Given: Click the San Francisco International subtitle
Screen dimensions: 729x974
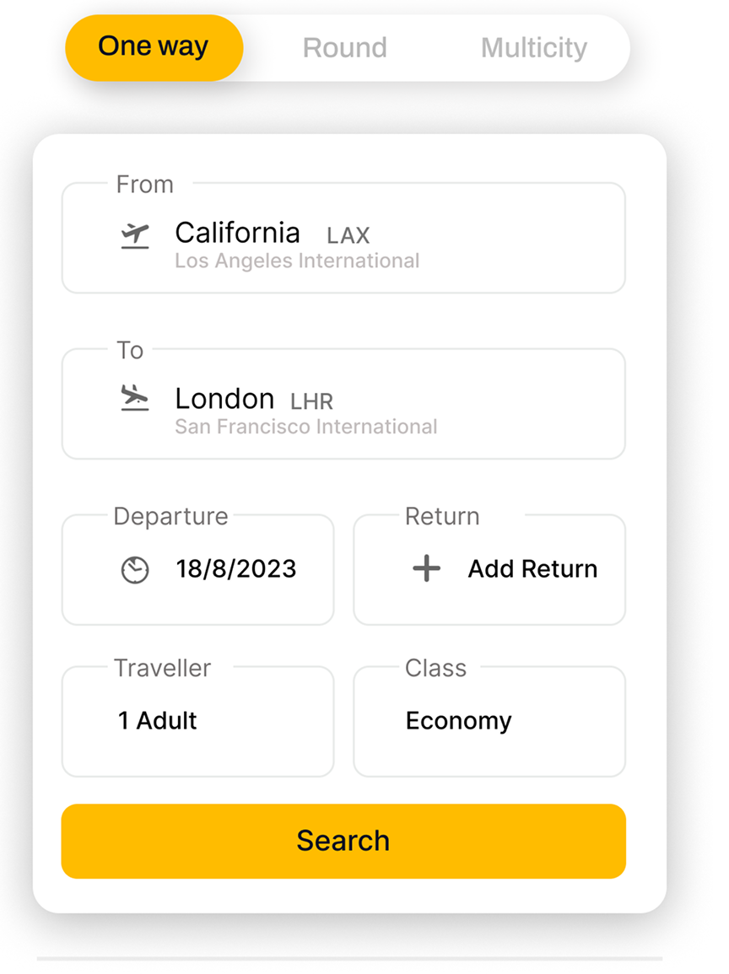Looking at the screenshot, I should click(x=305, y=427).
